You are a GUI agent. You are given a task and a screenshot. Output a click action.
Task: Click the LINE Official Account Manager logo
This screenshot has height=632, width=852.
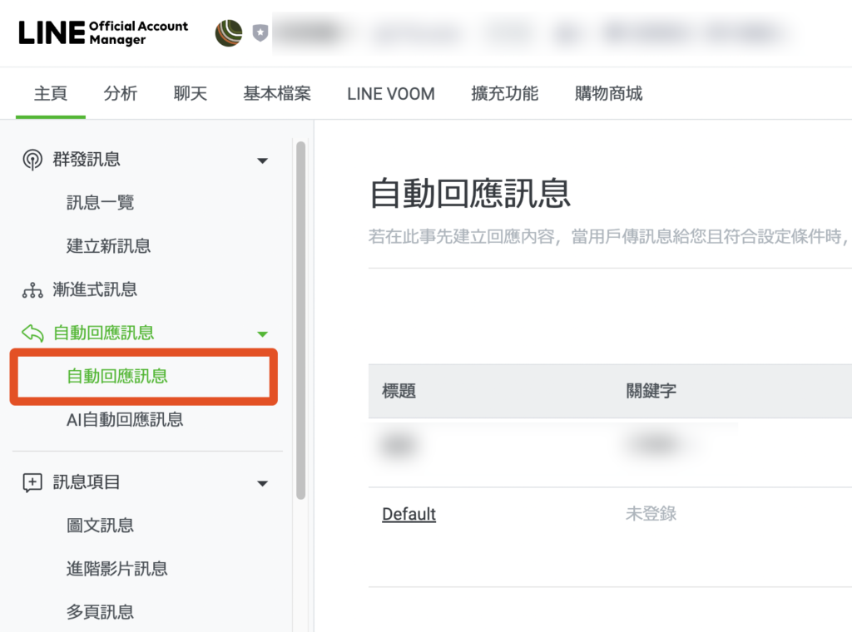click(103, 32)
